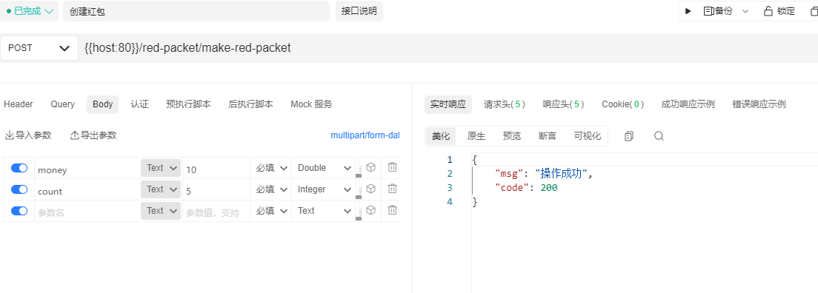
Task: Select the 可视化 visualization view
Action: (588, 136)
